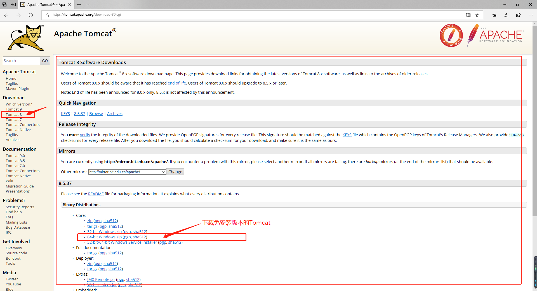Open Buildbot sidebar link
Screen dimensions: 537x291
(13, 259)
